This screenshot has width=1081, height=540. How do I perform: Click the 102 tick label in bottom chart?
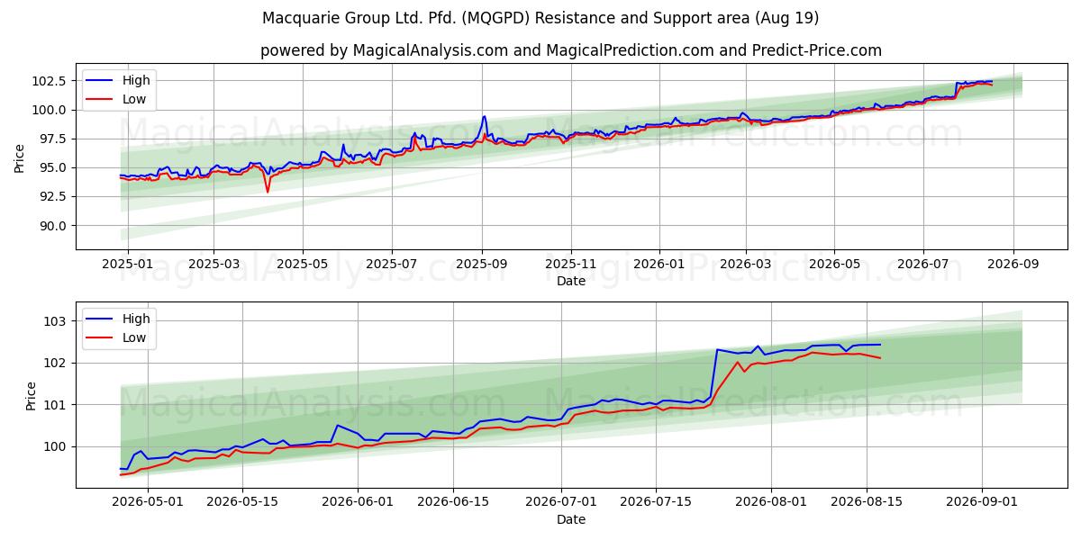pos(55,363)
